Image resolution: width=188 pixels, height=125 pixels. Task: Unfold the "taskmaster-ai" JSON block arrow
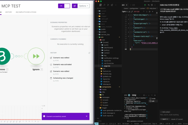click(x=128, y=32)
